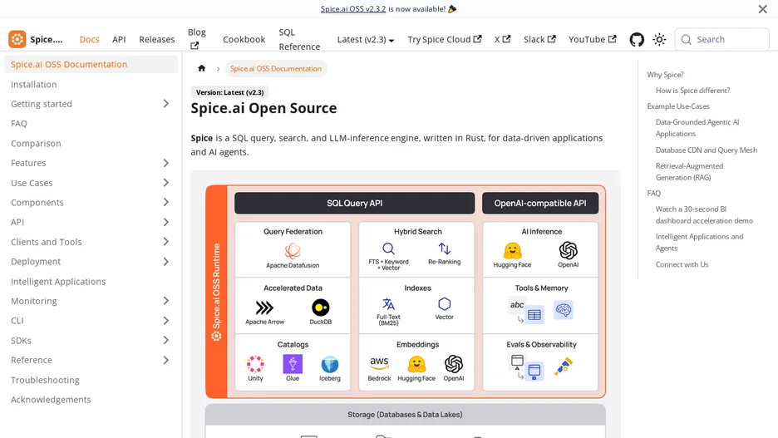Image resolution: width=778 pixels, height=438 pixels.
Task: Open the YouTube external link
Action: pyautogui.click(x=592, y=40)
